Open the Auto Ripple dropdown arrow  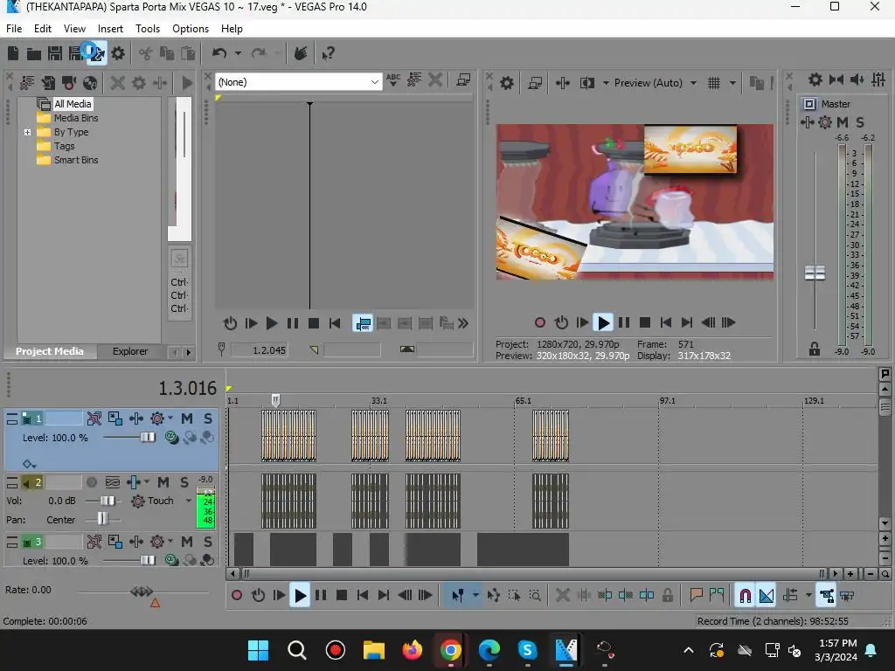(x=808, y=596)
